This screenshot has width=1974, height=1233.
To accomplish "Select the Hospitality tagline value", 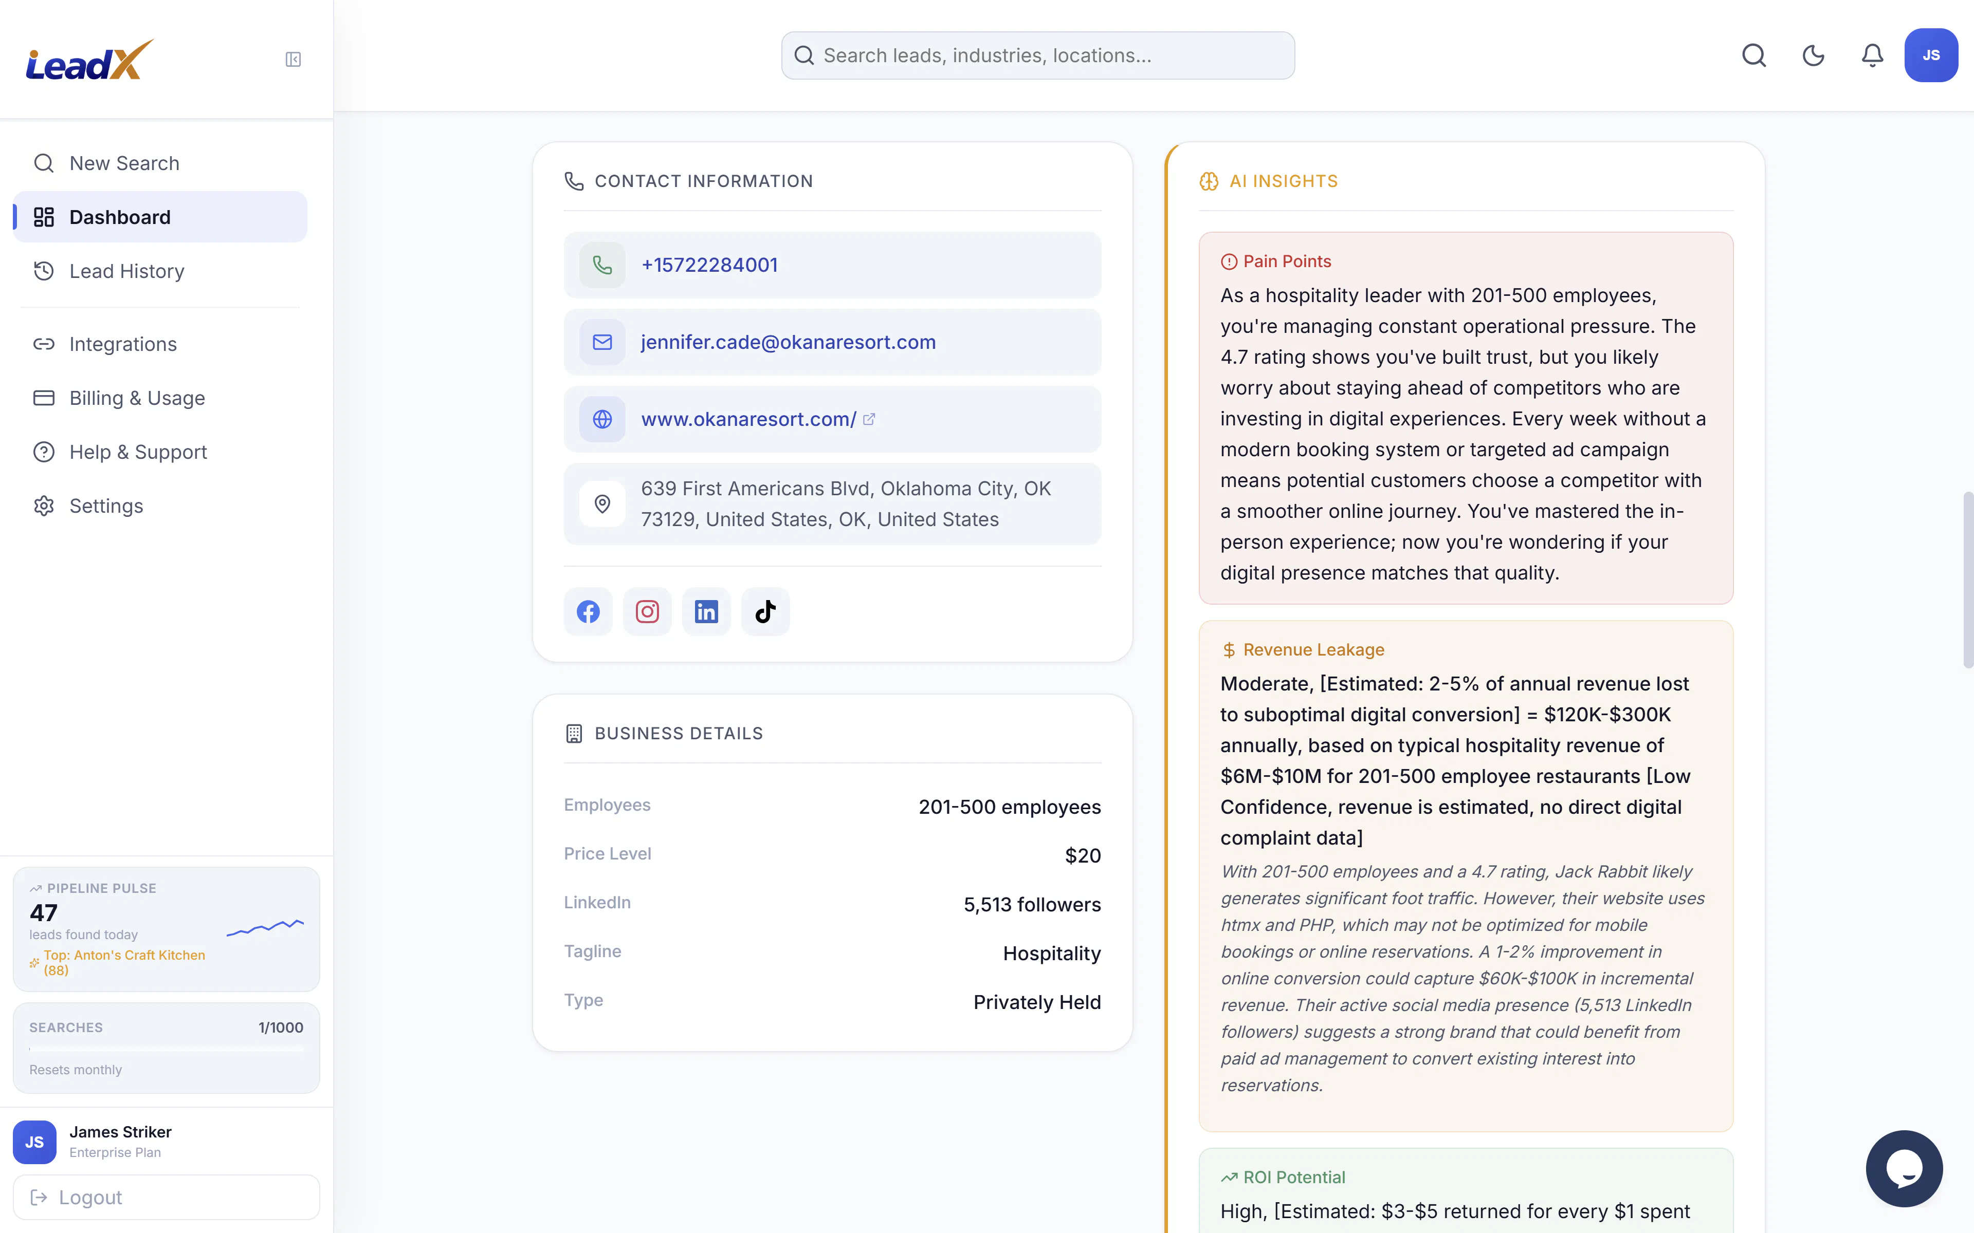I will point(1052,954).
